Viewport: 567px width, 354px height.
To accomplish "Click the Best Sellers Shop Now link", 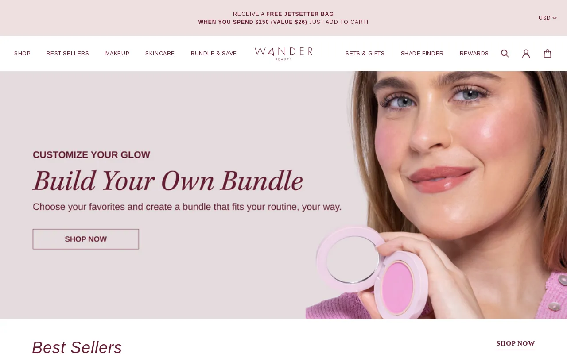I will click(x=516, y=344).
